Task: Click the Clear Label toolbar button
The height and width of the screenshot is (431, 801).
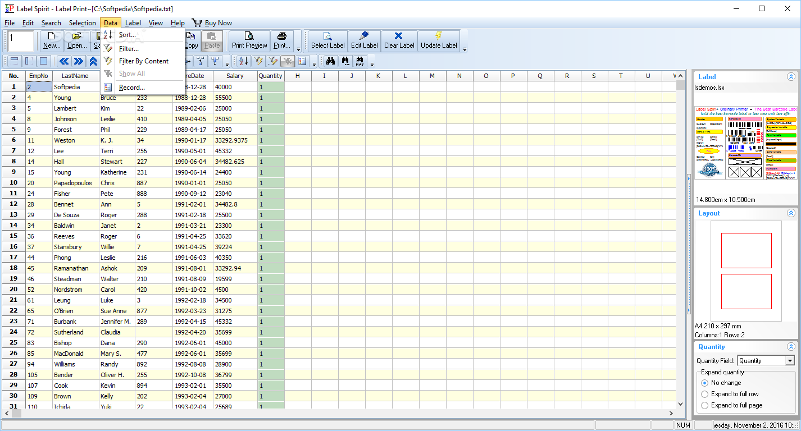Action: (399, 41)
